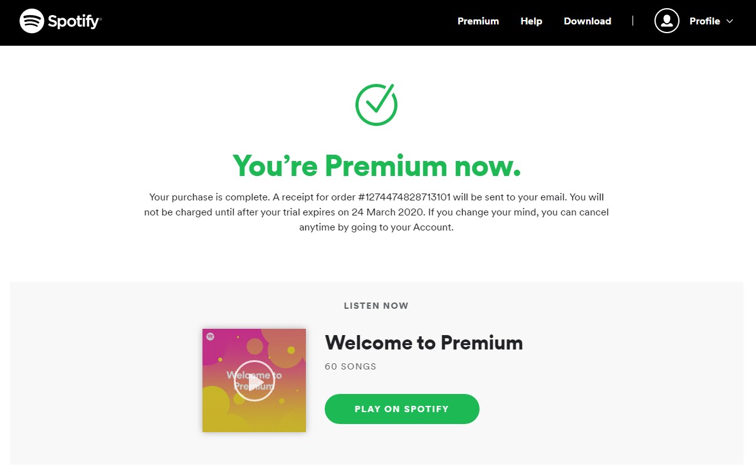This screenshot has height=471, width=756.
Task: Click the 60 SONGS label
Action: (350, 366)
